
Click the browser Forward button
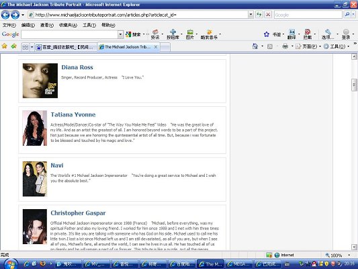15,15
